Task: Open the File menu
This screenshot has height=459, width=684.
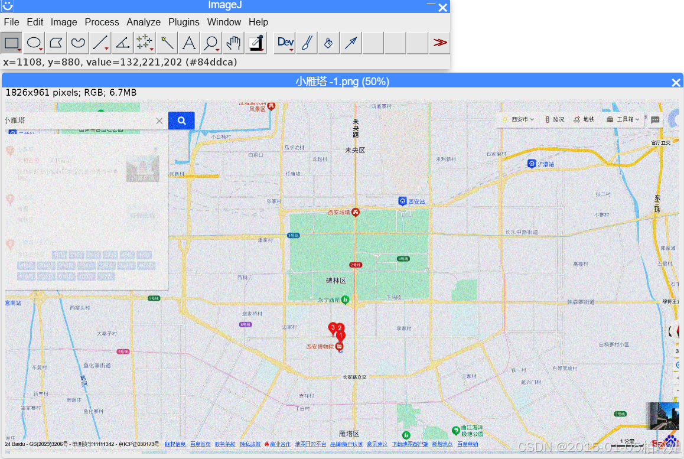Action: tap(11, 22)
